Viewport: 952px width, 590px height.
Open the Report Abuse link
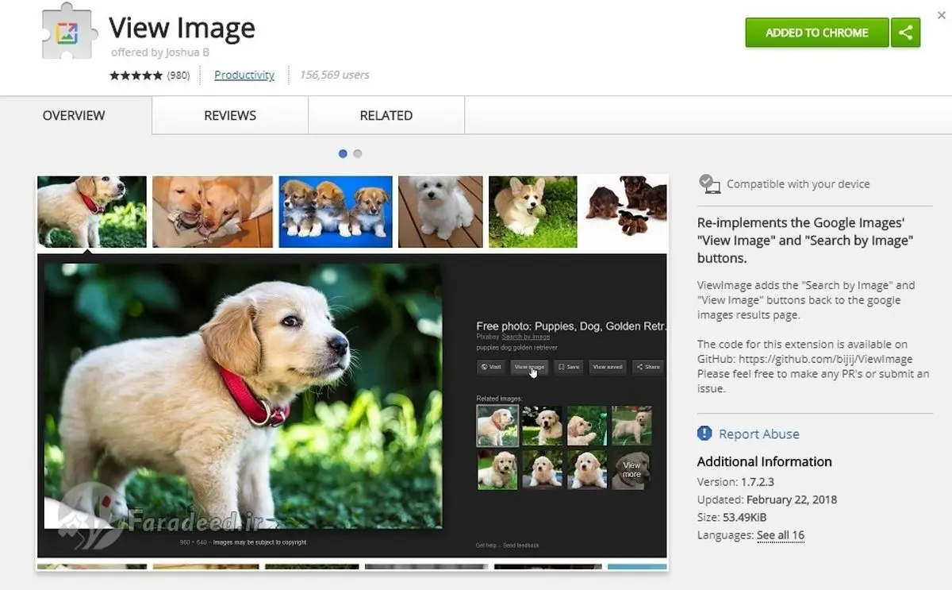coord(759,434)
